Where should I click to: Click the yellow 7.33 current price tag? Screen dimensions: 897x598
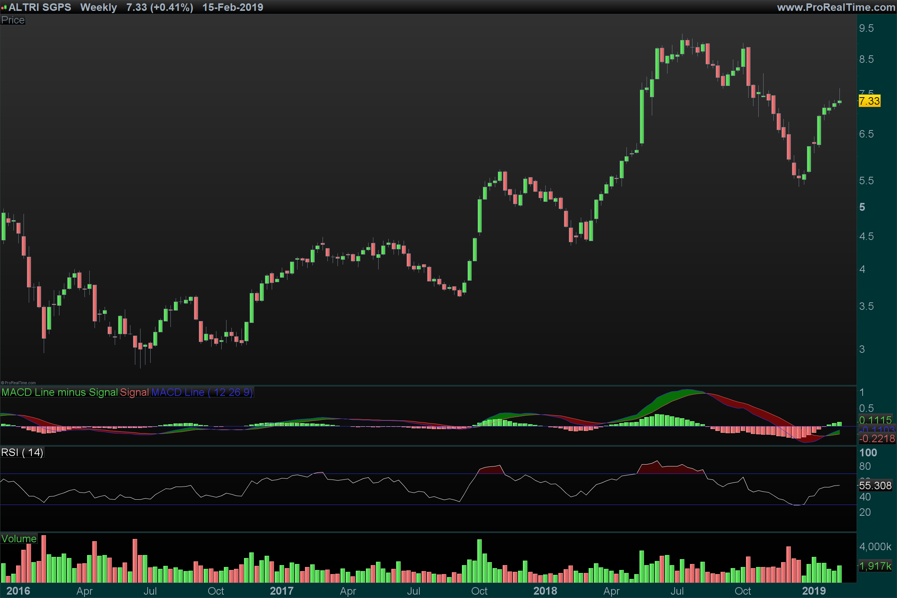coord(869,101)
